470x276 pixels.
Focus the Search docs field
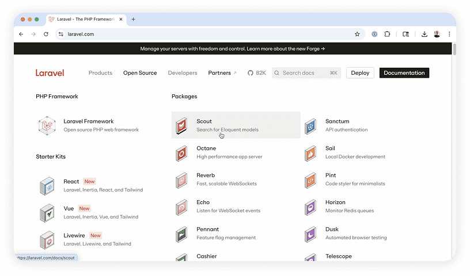tap(306, 73)
